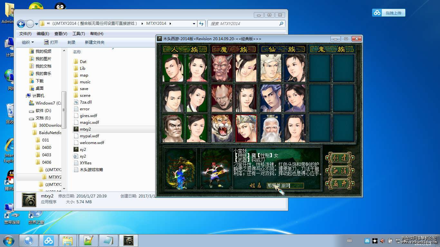Select the orange-haired grinning demon portrait
Screen dimensions: 440x247
[x=222, y=98]
